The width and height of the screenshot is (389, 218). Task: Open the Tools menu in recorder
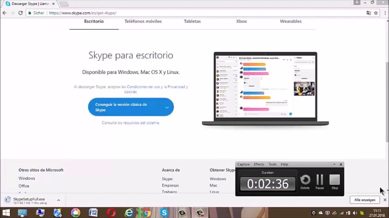tap(273, 164)
